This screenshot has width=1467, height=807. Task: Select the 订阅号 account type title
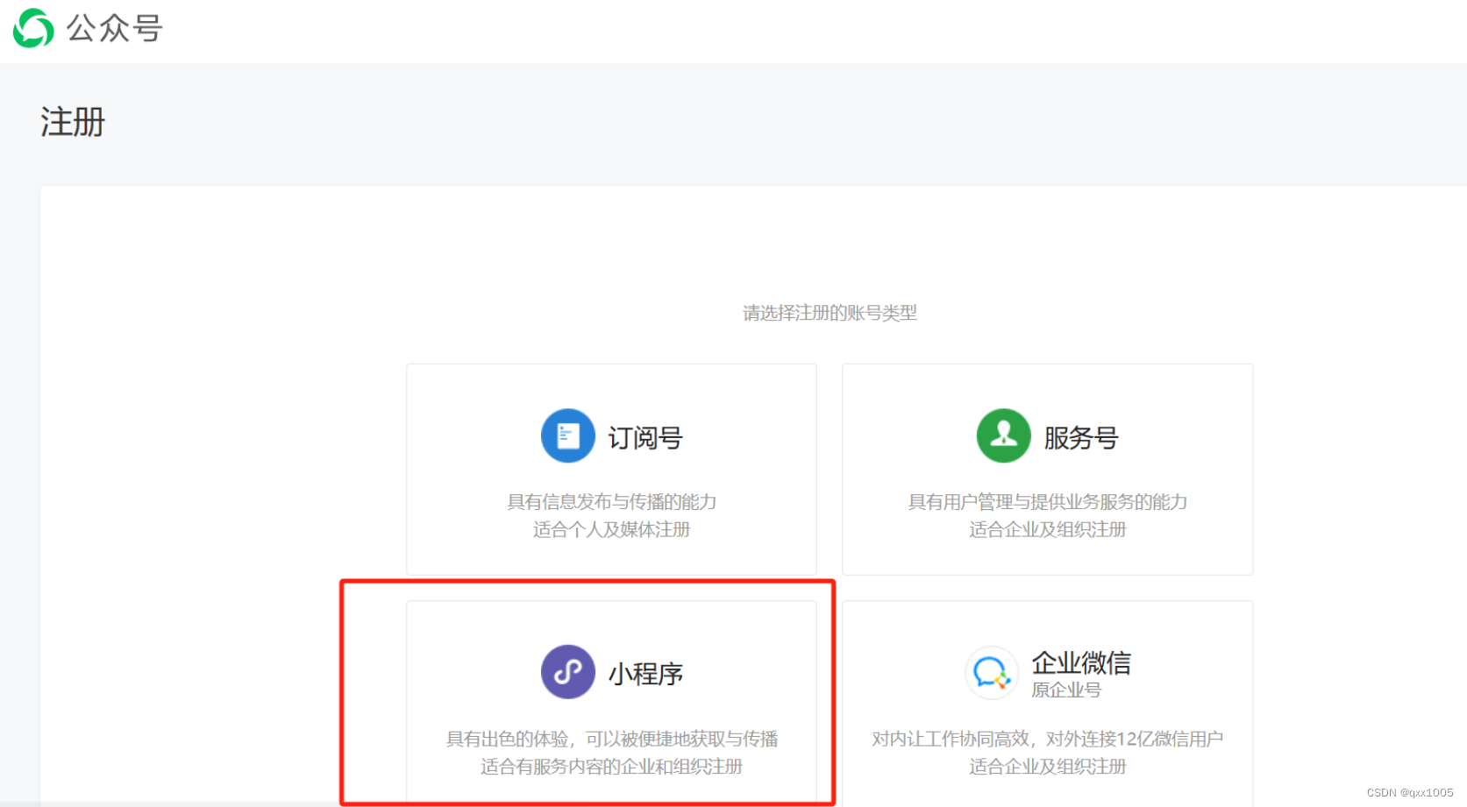[645, 437]
